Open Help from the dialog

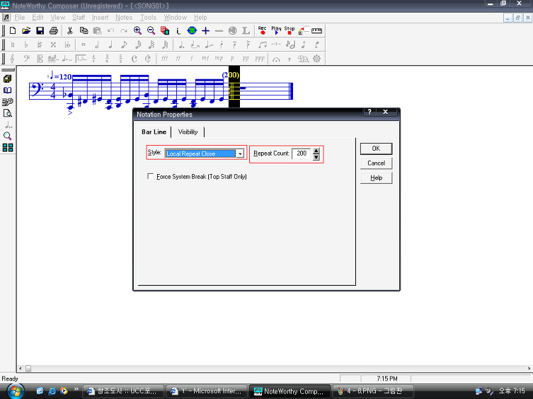(x=376, y=178)
